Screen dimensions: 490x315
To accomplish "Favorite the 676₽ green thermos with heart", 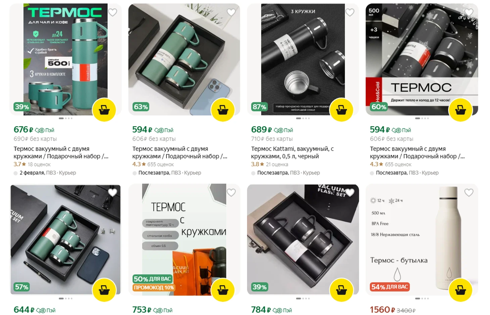I will tap(113, 12).
